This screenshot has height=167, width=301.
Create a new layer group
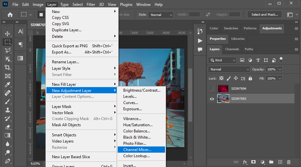(271, 162)
